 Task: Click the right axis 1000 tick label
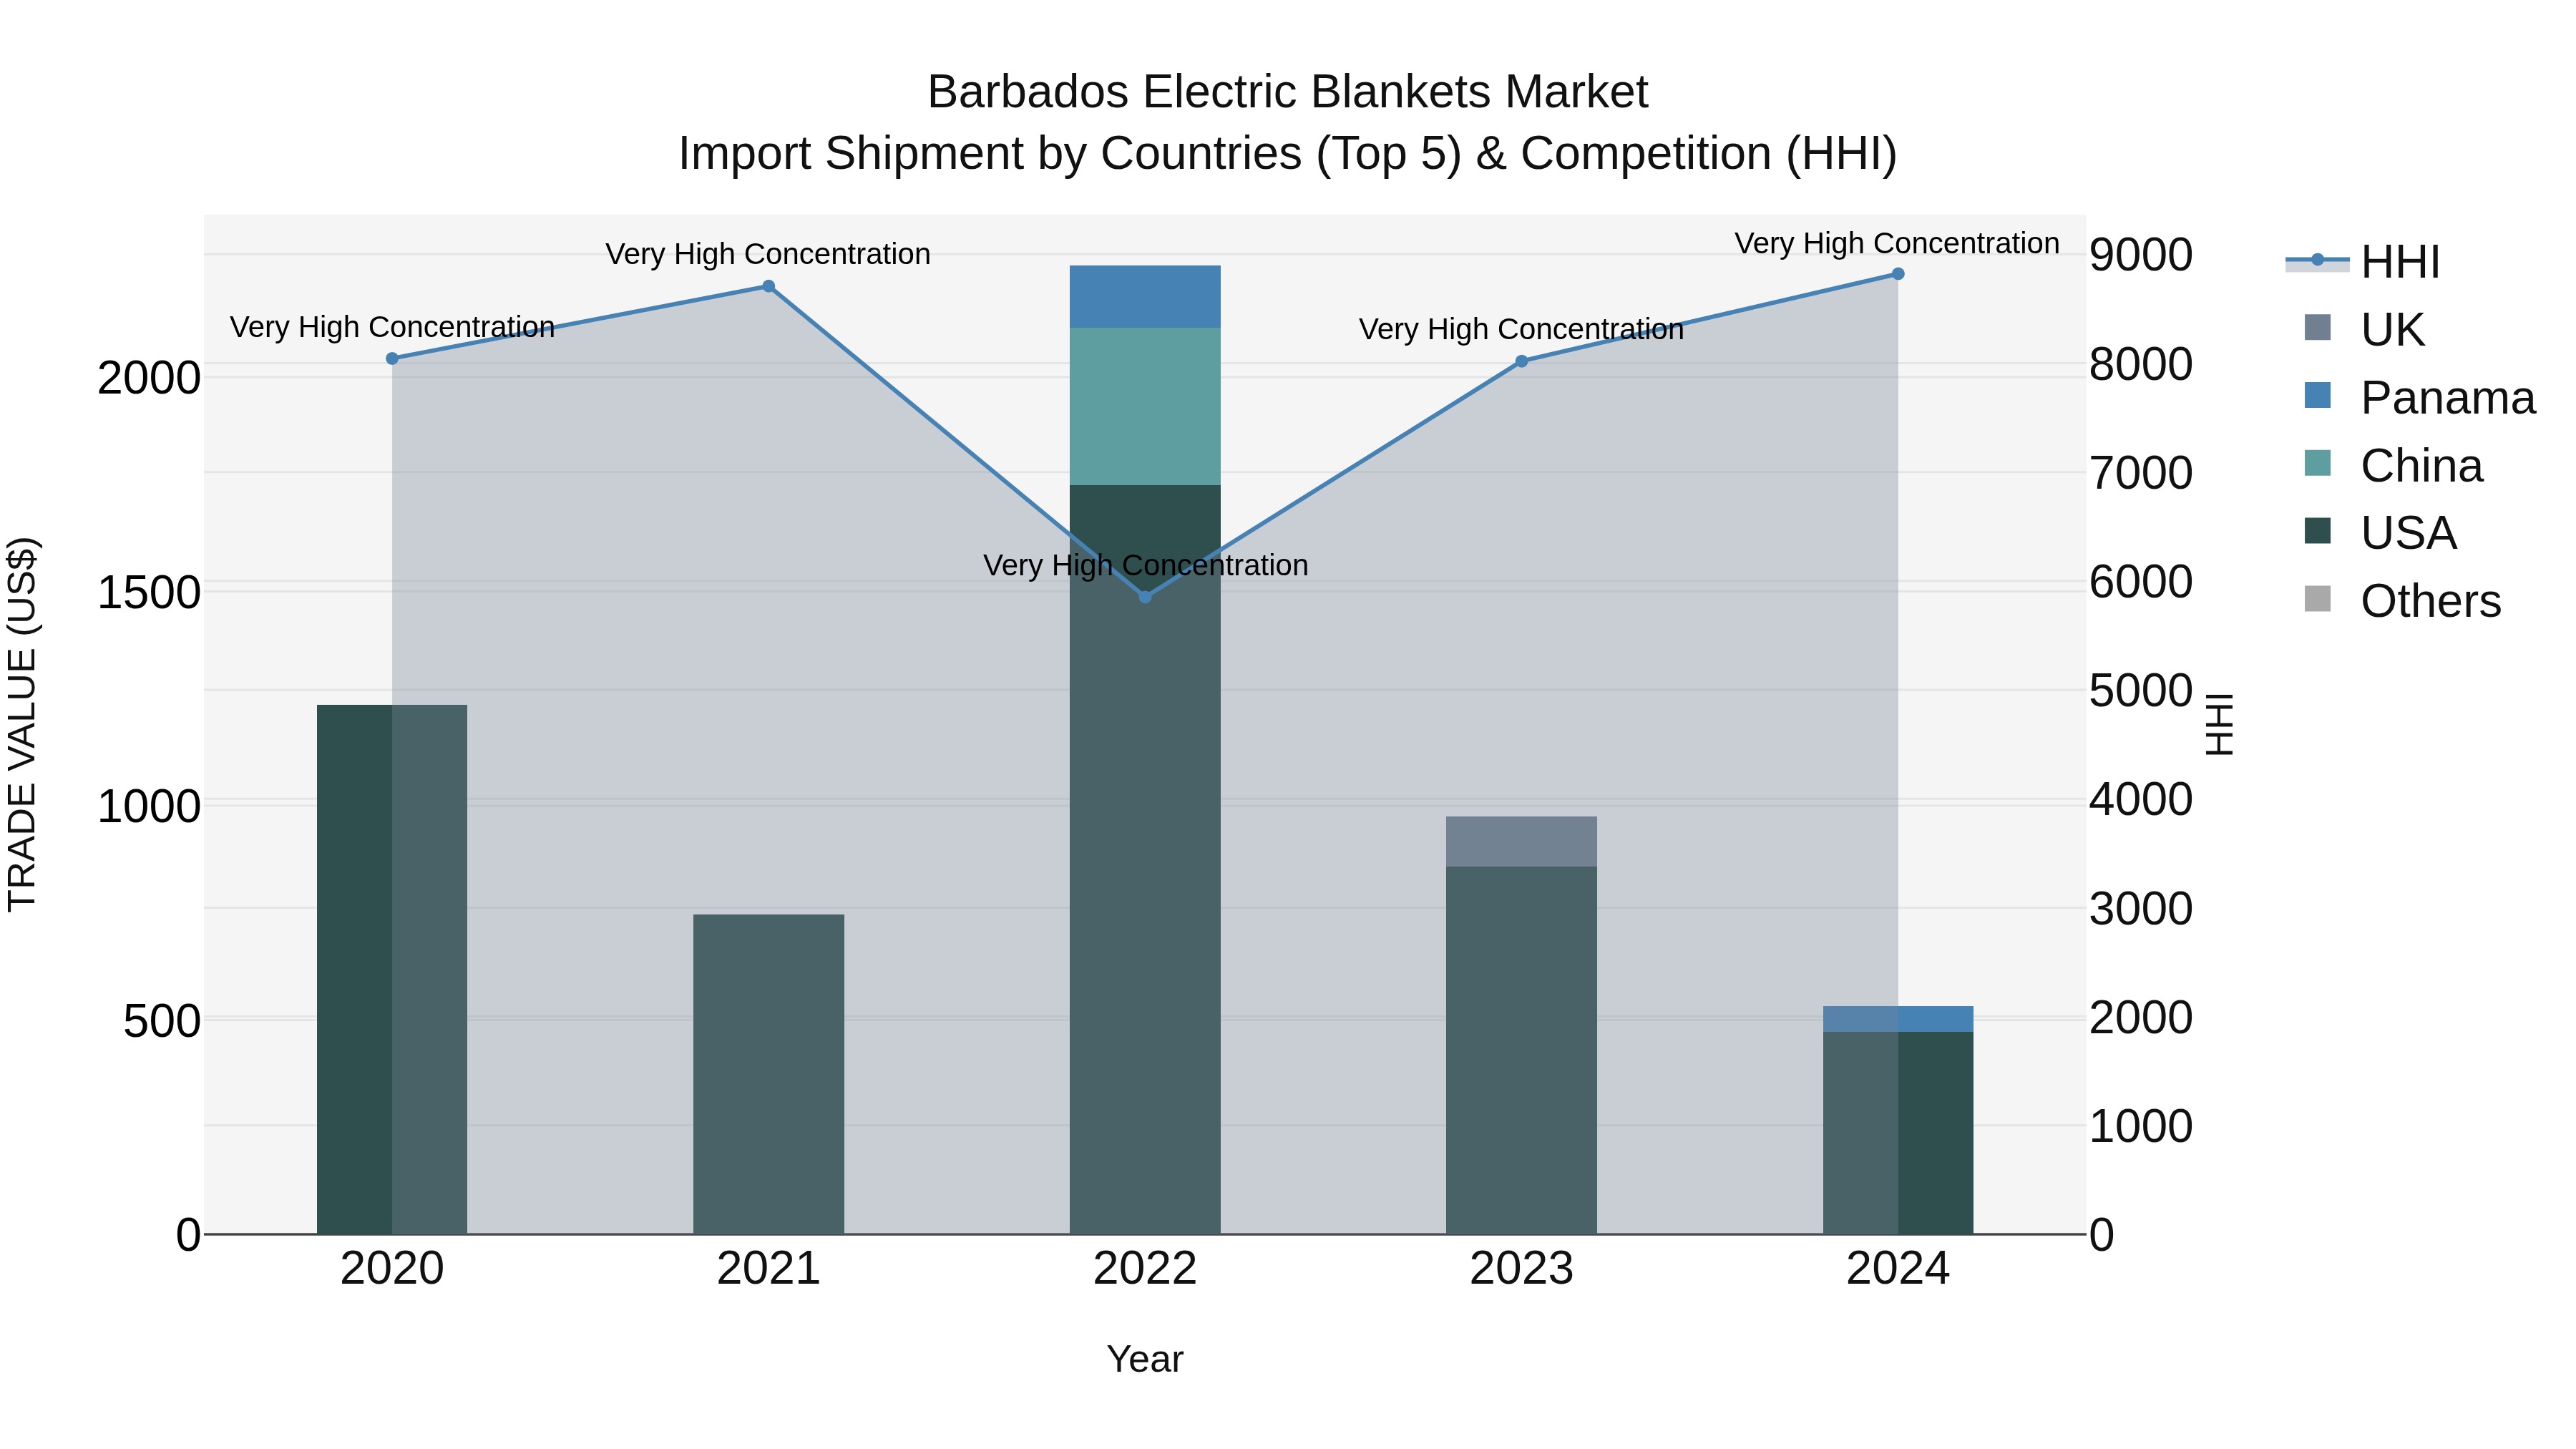[x=2141, y=1127]
